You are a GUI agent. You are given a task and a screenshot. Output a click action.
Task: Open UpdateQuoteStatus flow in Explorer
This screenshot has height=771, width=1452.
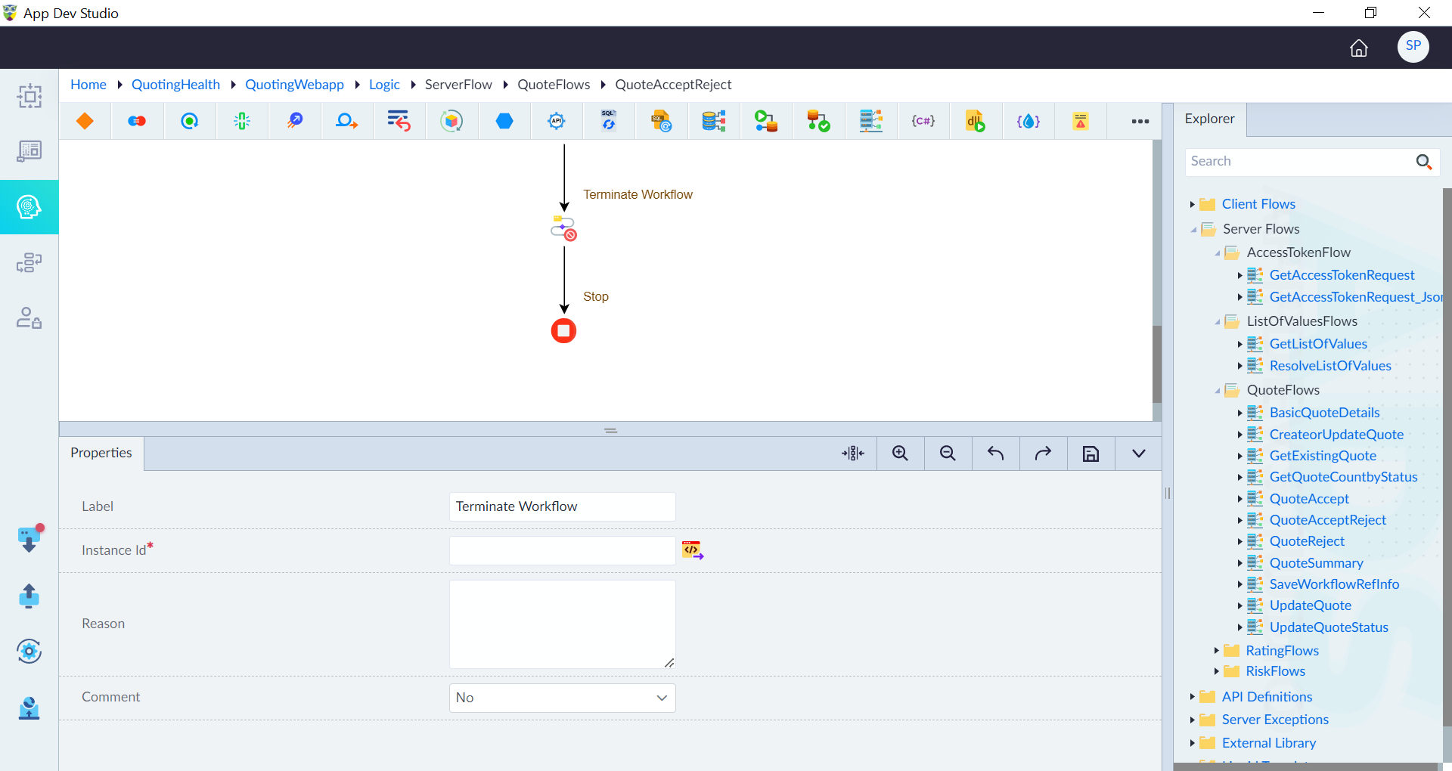[x=1329, y=627]
